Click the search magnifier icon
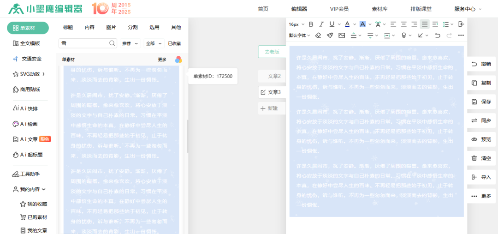Image resolution: width=498 pixels, height=234 pixels. tap(113, 43)
